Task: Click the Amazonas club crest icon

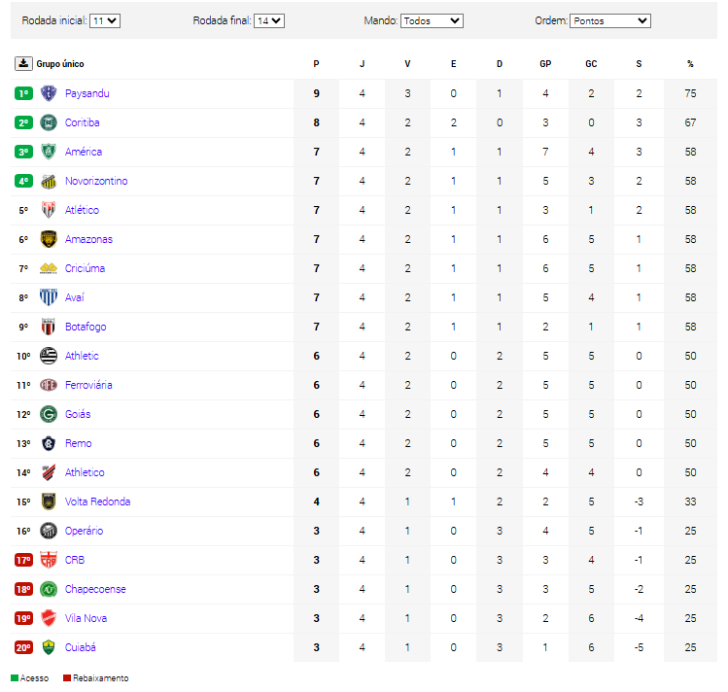Action: (x=49, y=239)
